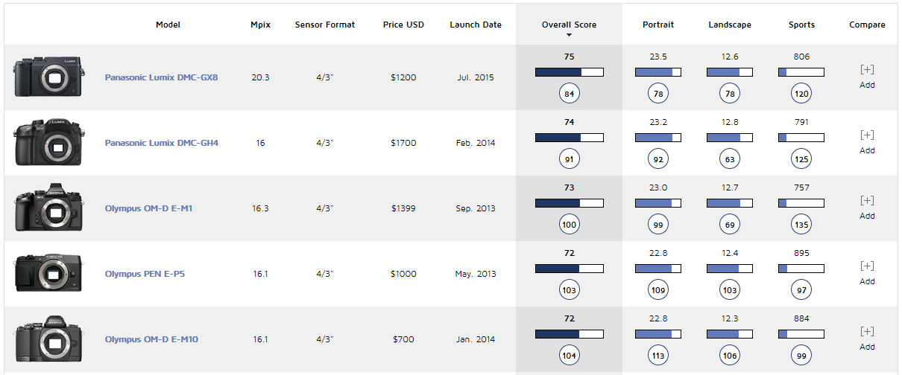Open the Panasonic Lumix DMC-GX8 link
The height and width of the screenshot is (375, 902).
161,77
